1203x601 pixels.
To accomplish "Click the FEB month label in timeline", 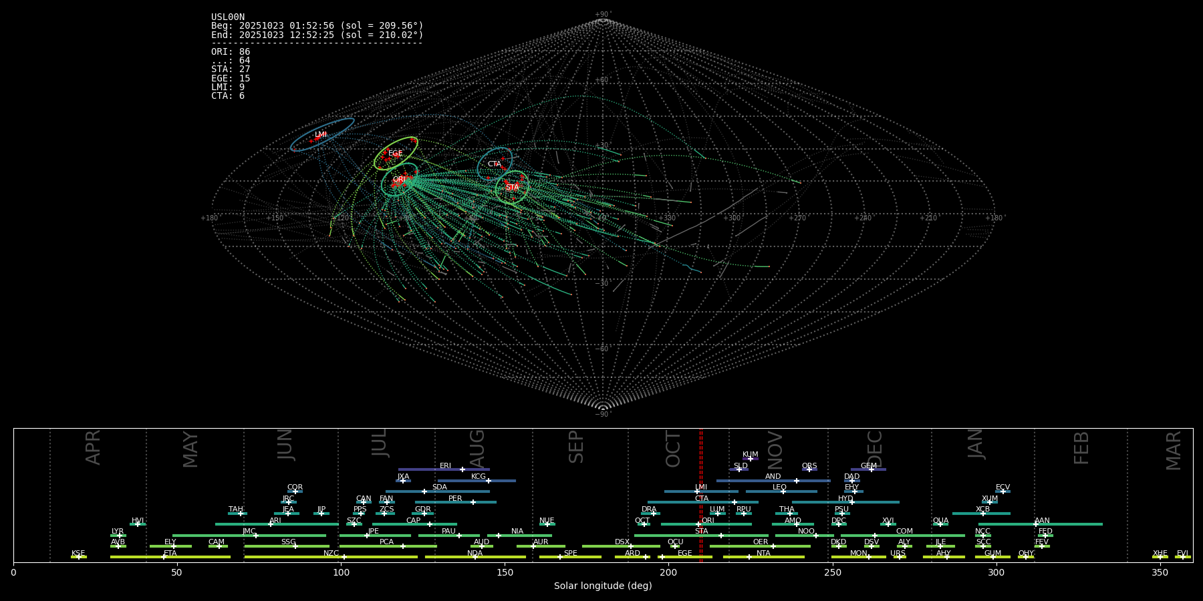I will (x=1081, y=448).
